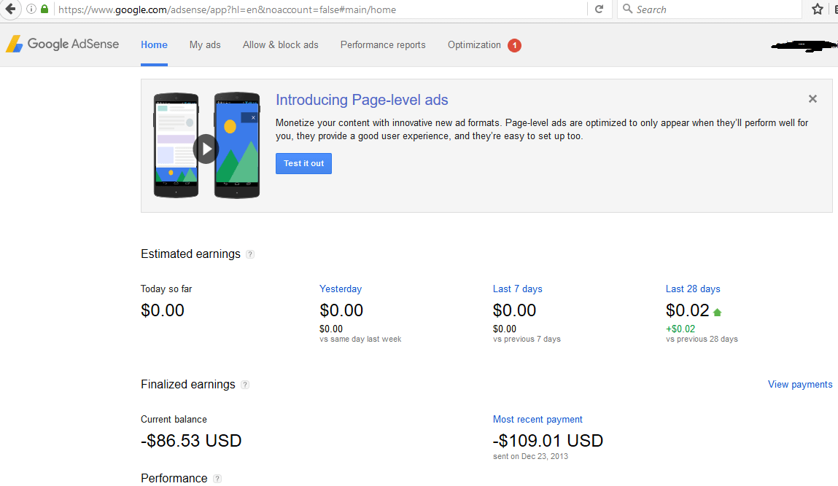Image resolution: width=838 pixels, height=486 pixels.
Task: Open the Allow & block ads tab
Action: 281,44
